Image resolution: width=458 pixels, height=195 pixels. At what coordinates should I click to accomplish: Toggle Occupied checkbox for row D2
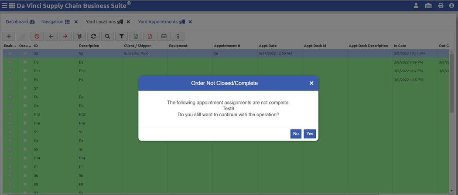[x=25, y=62]
